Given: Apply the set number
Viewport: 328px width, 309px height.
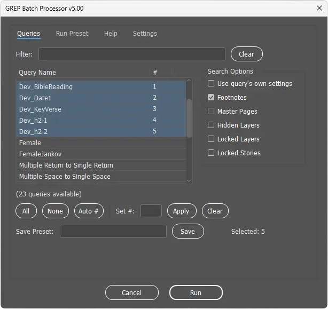Looking at the screenshot, I should coord(182,211).
